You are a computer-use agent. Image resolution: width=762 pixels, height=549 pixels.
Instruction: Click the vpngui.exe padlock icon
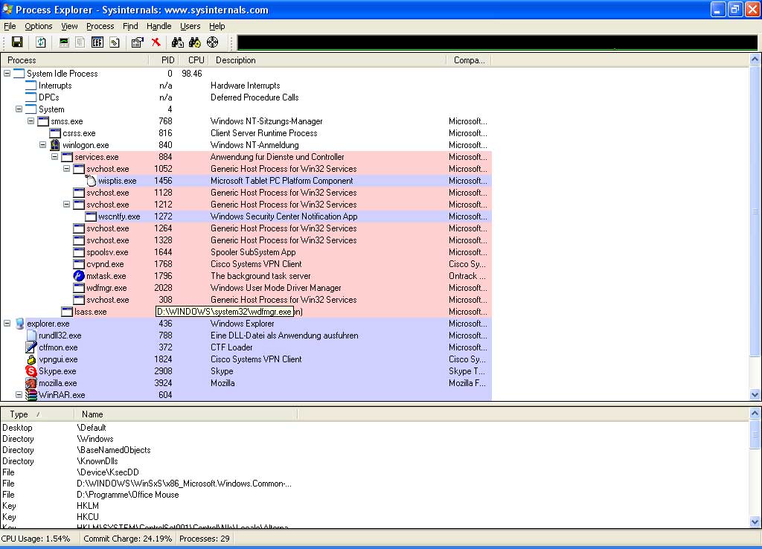click(x=31, y=359)
